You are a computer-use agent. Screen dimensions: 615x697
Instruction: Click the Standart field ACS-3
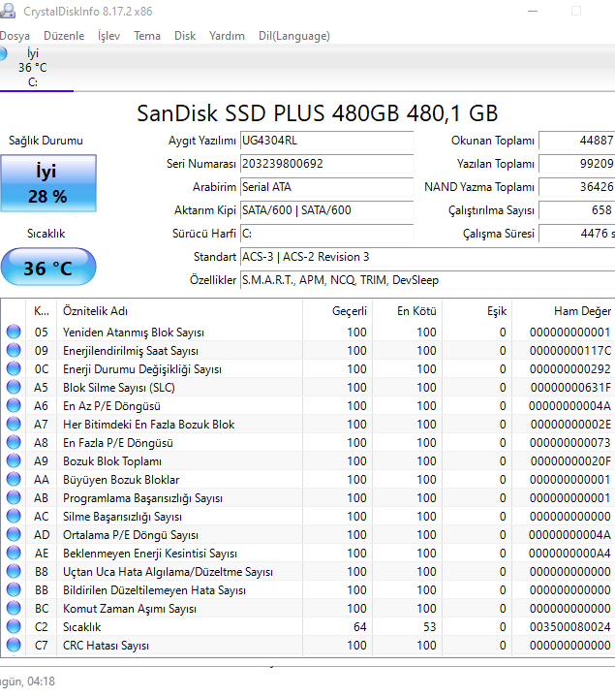[428, 257]
